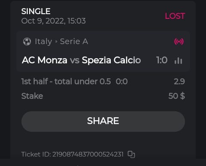Click the 1:0 final score
206x166 pixels.
coord(162,60)
